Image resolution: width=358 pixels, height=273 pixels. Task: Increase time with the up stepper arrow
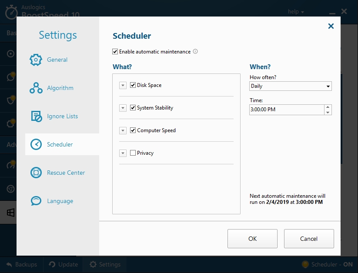328,107
